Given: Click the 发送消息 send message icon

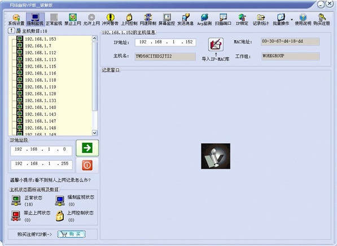Looking at the screenshot, I should pyautogui.click(x=186, y=19).
